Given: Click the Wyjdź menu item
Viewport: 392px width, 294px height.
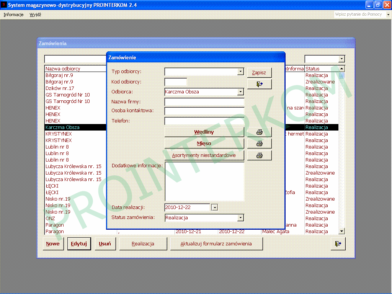Looking at the screenshot, I should coord(35,15).
